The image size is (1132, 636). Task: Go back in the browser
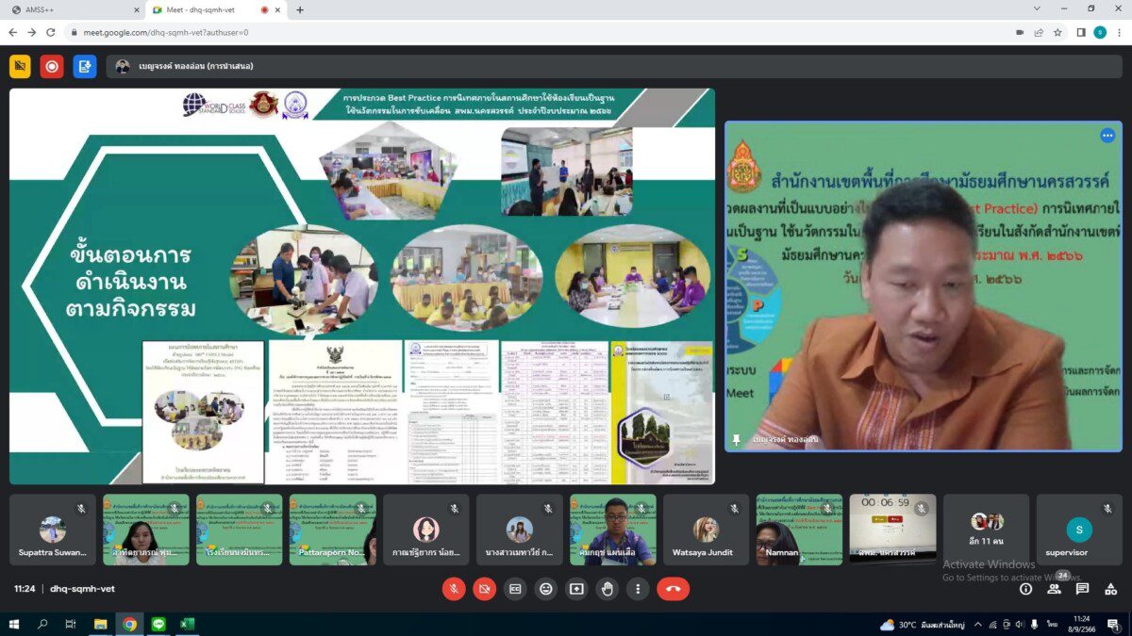coord(13,32)
